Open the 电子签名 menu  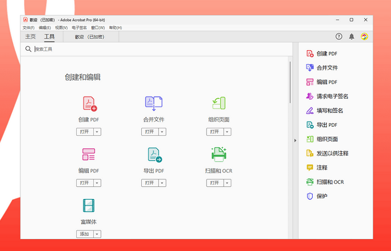(79, 28)
